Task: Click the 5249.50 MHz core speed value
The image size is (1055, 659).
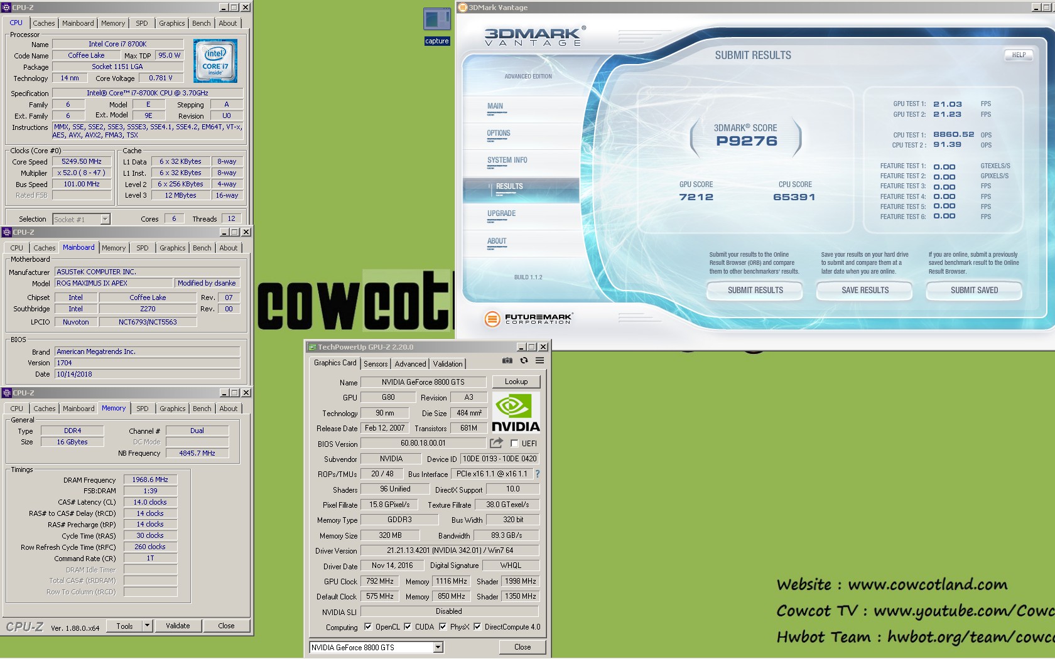Action: [82, 161]
